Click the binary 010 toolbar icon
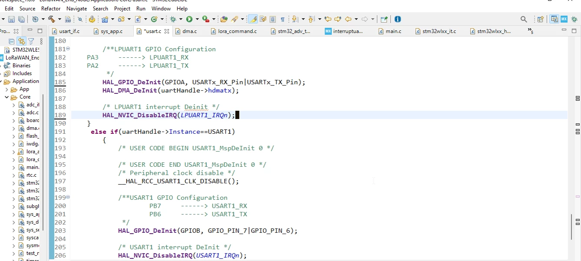581x261 pixels. point(68,19)
